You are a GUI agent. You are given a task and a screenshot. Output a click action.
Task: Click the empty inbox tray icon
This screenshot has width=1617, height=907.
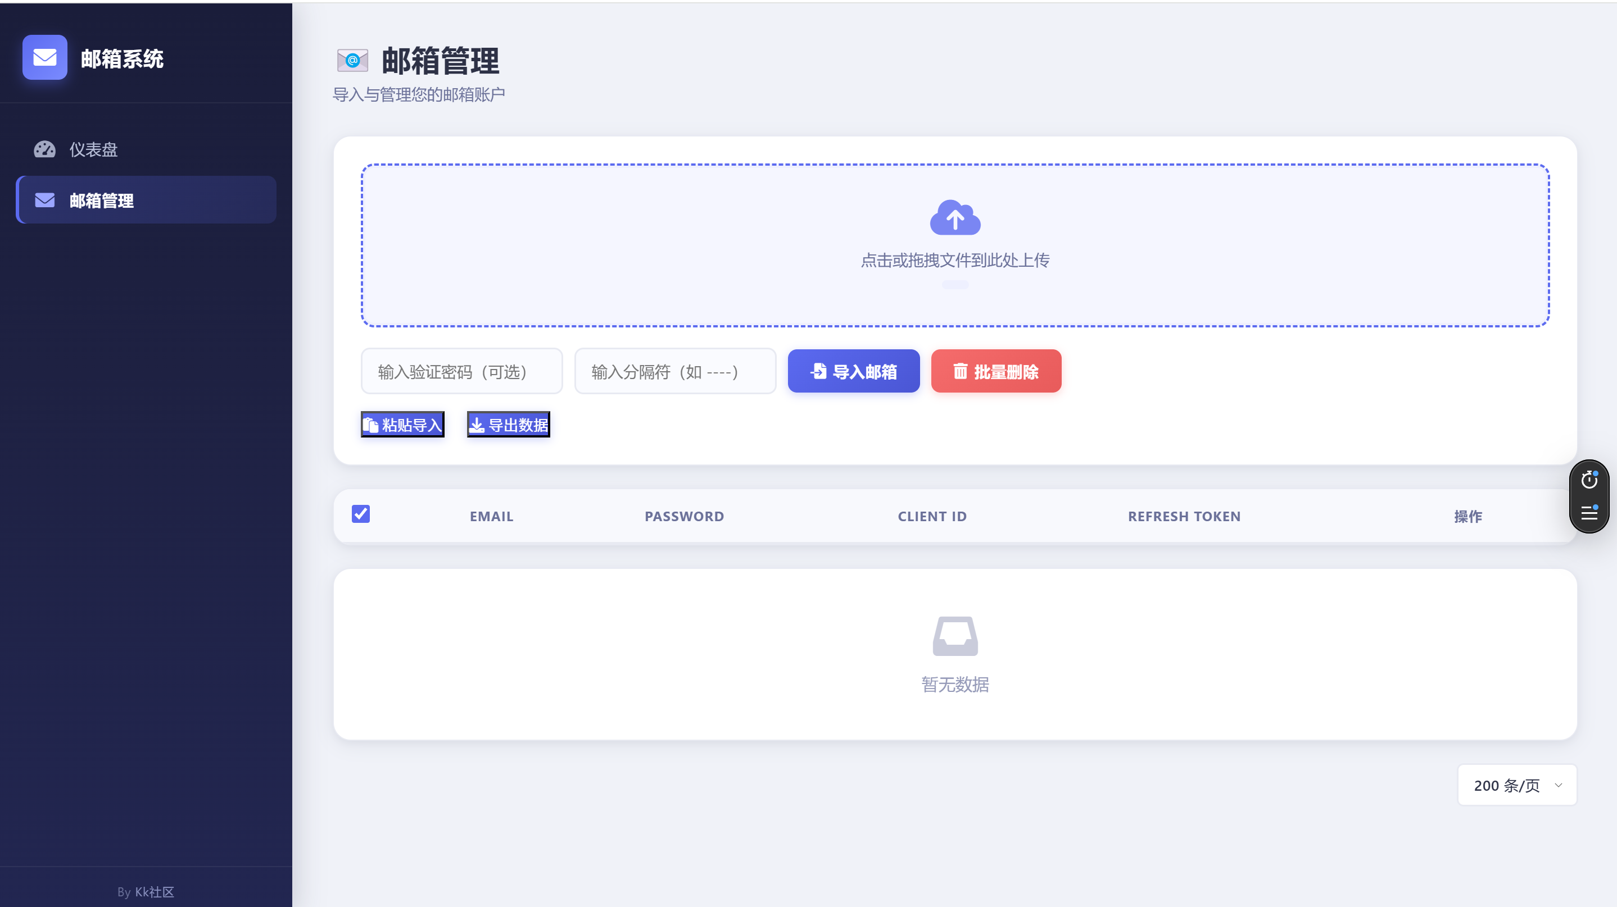(x=955, y=636)
